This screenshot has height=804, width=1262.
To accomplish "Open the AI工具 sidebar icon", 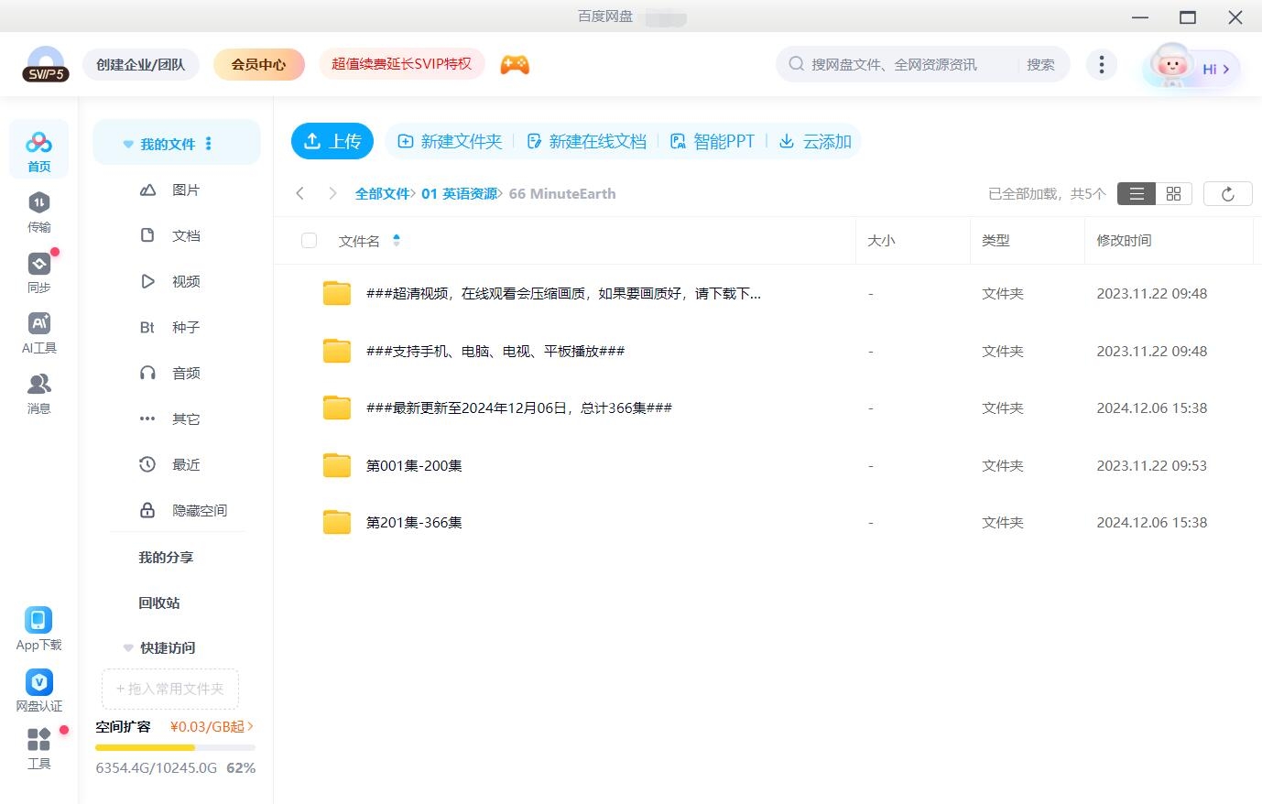I will [x=38, y=333].
